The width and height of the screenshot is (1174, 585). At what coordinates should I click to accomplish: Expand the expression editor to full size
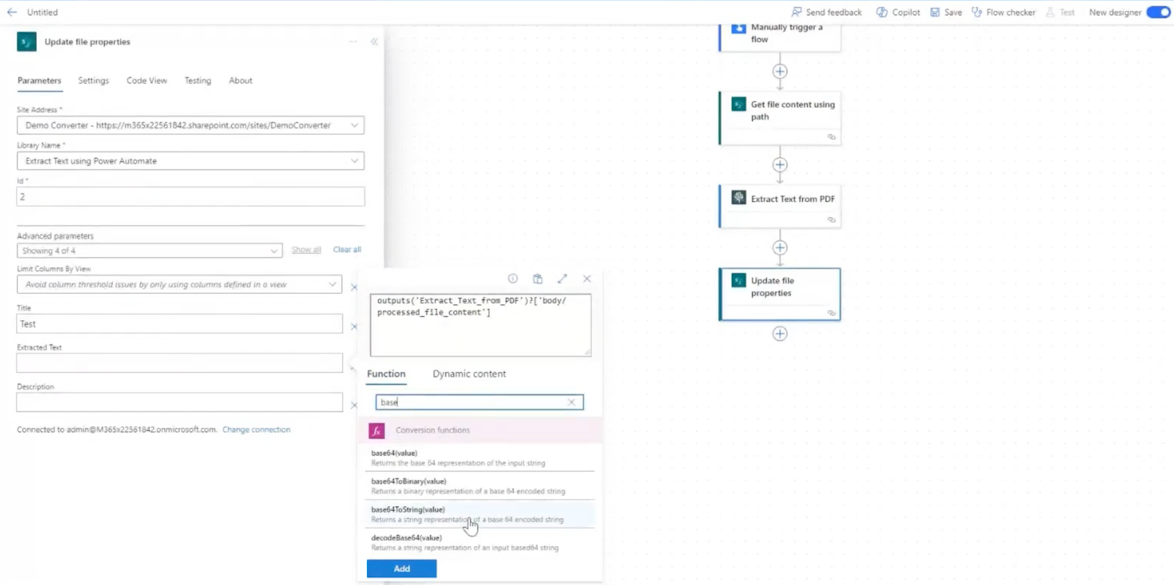pos(562,279)
